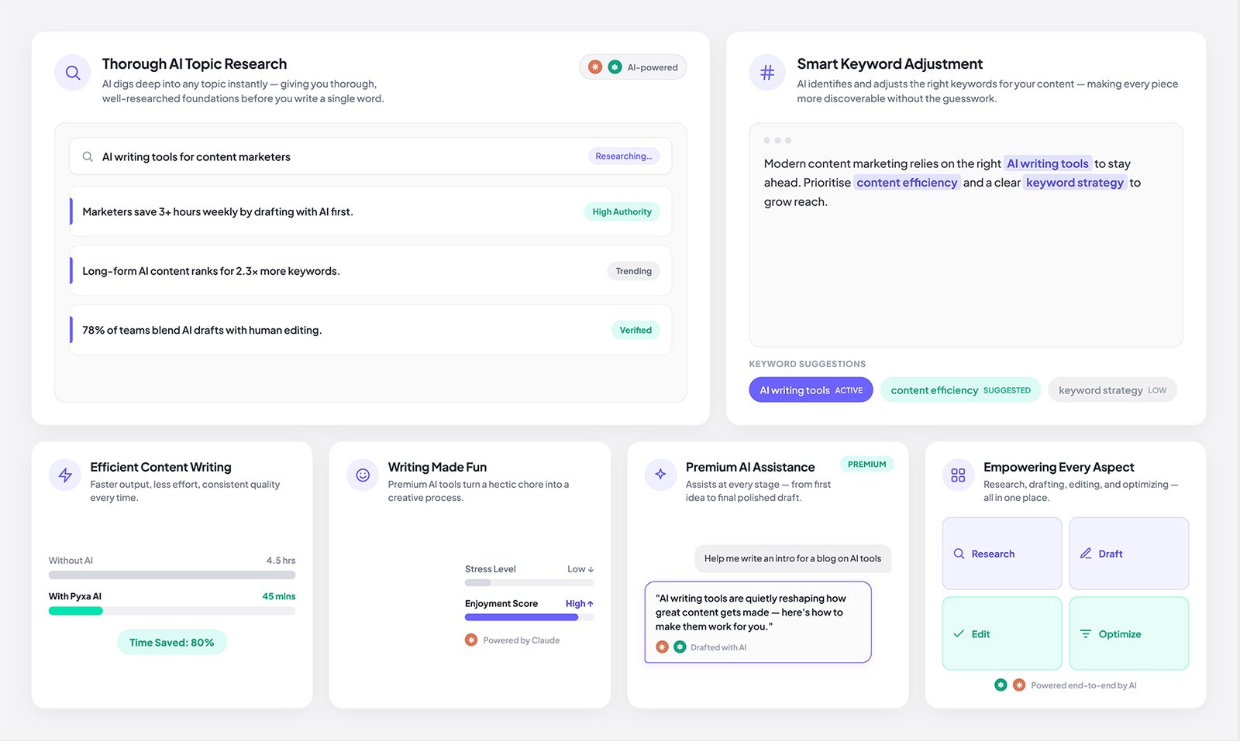Screen dimensions: 1240x741
Task: Click the orange Claude icon in AI-powered badge
Action: pyautogui.click(x=595, y=67)
